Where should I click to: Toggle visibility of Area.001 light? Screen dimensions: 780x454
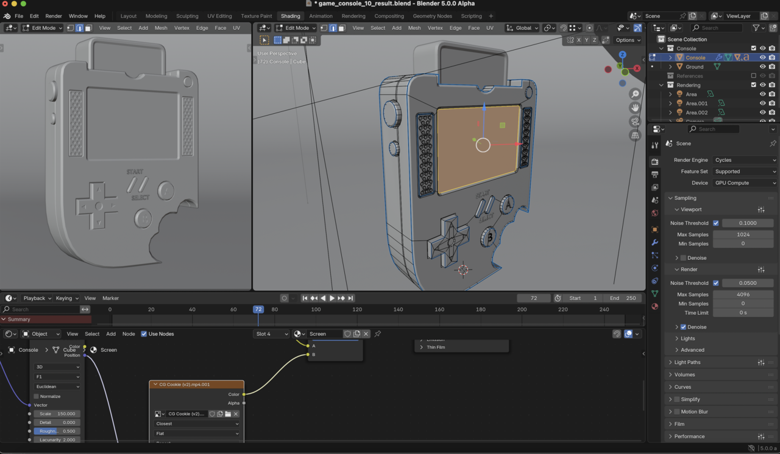(x=762, y=103)
